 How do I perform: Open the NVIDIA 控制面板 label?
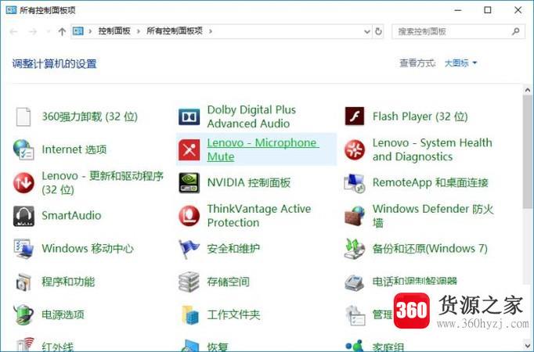click(249, 182)
